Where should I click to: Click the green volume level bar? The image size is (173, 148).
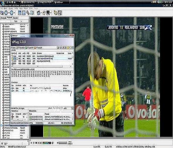point(47,143)
